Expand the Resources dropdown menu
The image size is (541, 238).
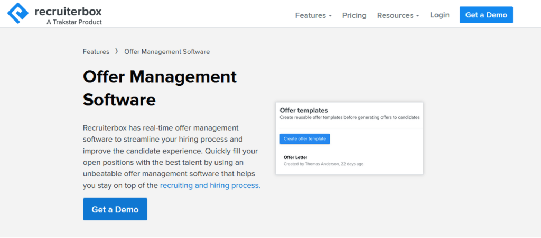pos(398,15)
